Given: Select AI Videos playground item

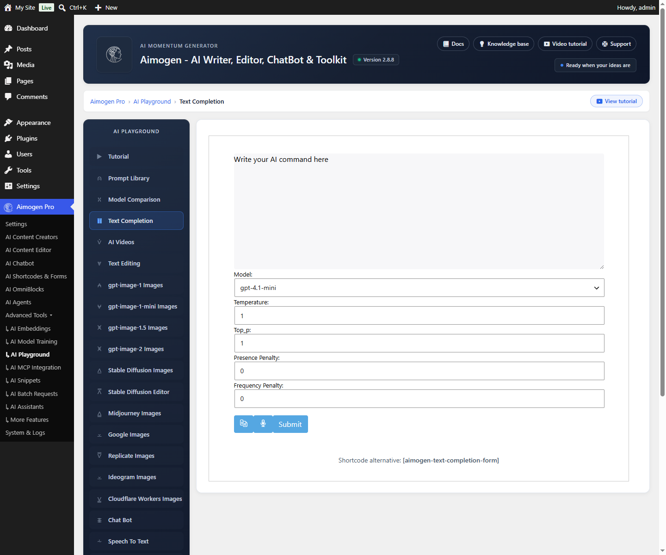Looking at the screenshot, I should pos(136,242).
